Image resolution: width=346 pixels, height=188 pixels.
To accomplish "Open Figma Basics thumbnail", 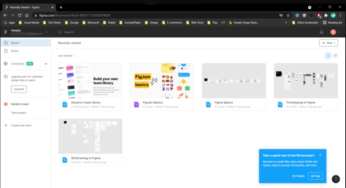I will tap(234, 81).
